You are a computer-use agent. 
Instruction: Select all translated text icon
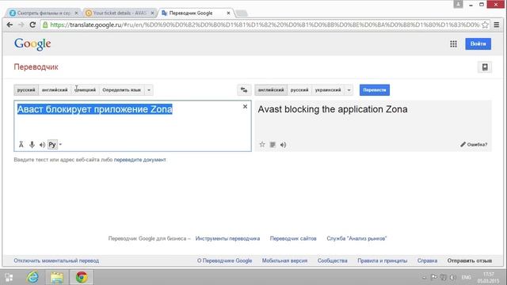[x=273, y=144]
